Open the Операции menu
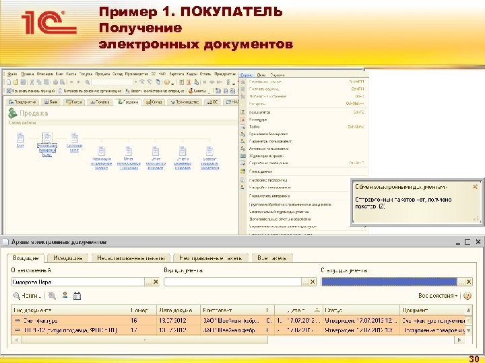Image resolution: width=485 pixels, height=363 pixels. pyautogui.click(x=45, y=74)
